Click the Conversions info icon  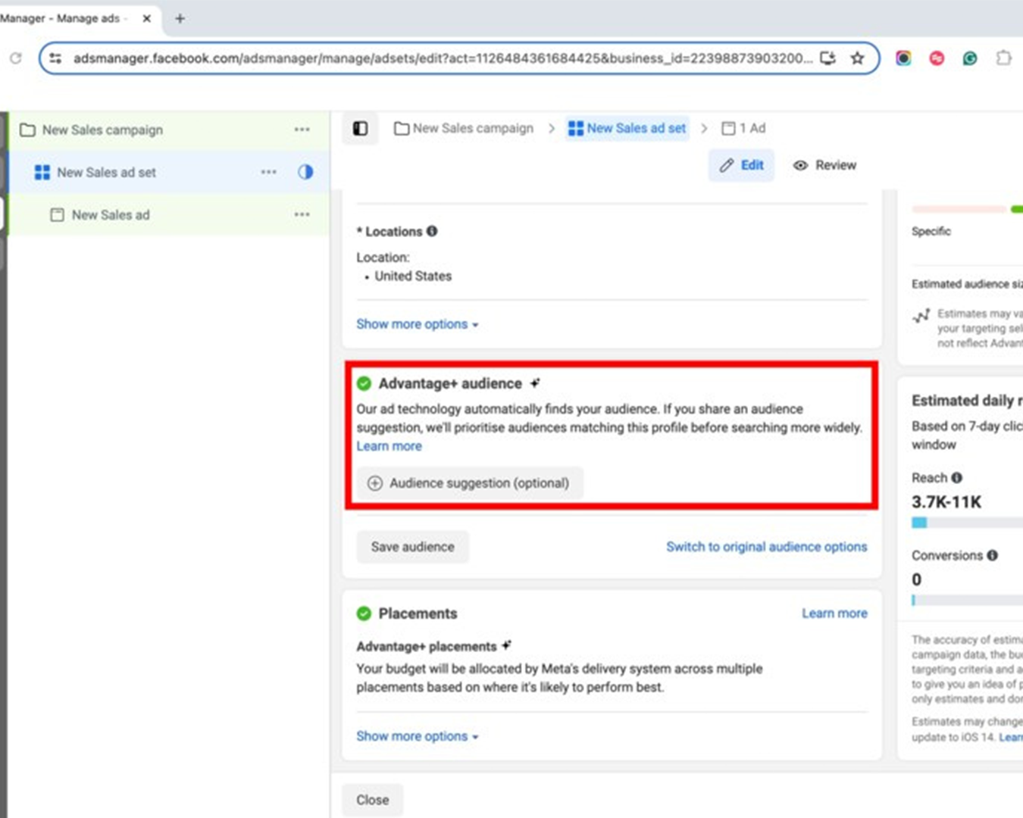993,555
